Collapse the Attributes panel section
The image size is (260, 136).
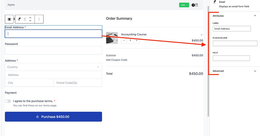pos(255,16)
